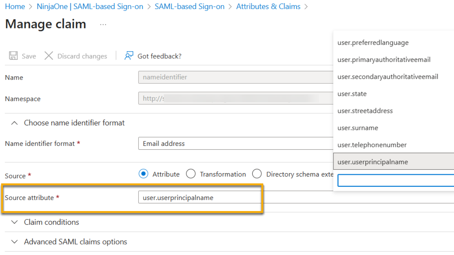Image resolution: width=454 pixels, height=255 pixels.
Task: Open the ellipsis menu beside Manage claim
Action: [103, 24]
